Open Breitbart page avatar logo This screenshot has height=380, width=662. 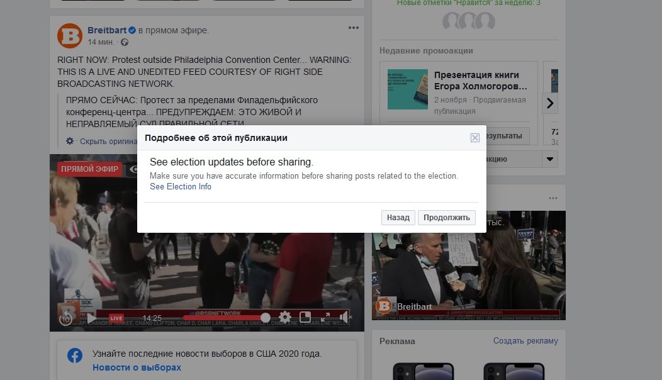[70, 36]
